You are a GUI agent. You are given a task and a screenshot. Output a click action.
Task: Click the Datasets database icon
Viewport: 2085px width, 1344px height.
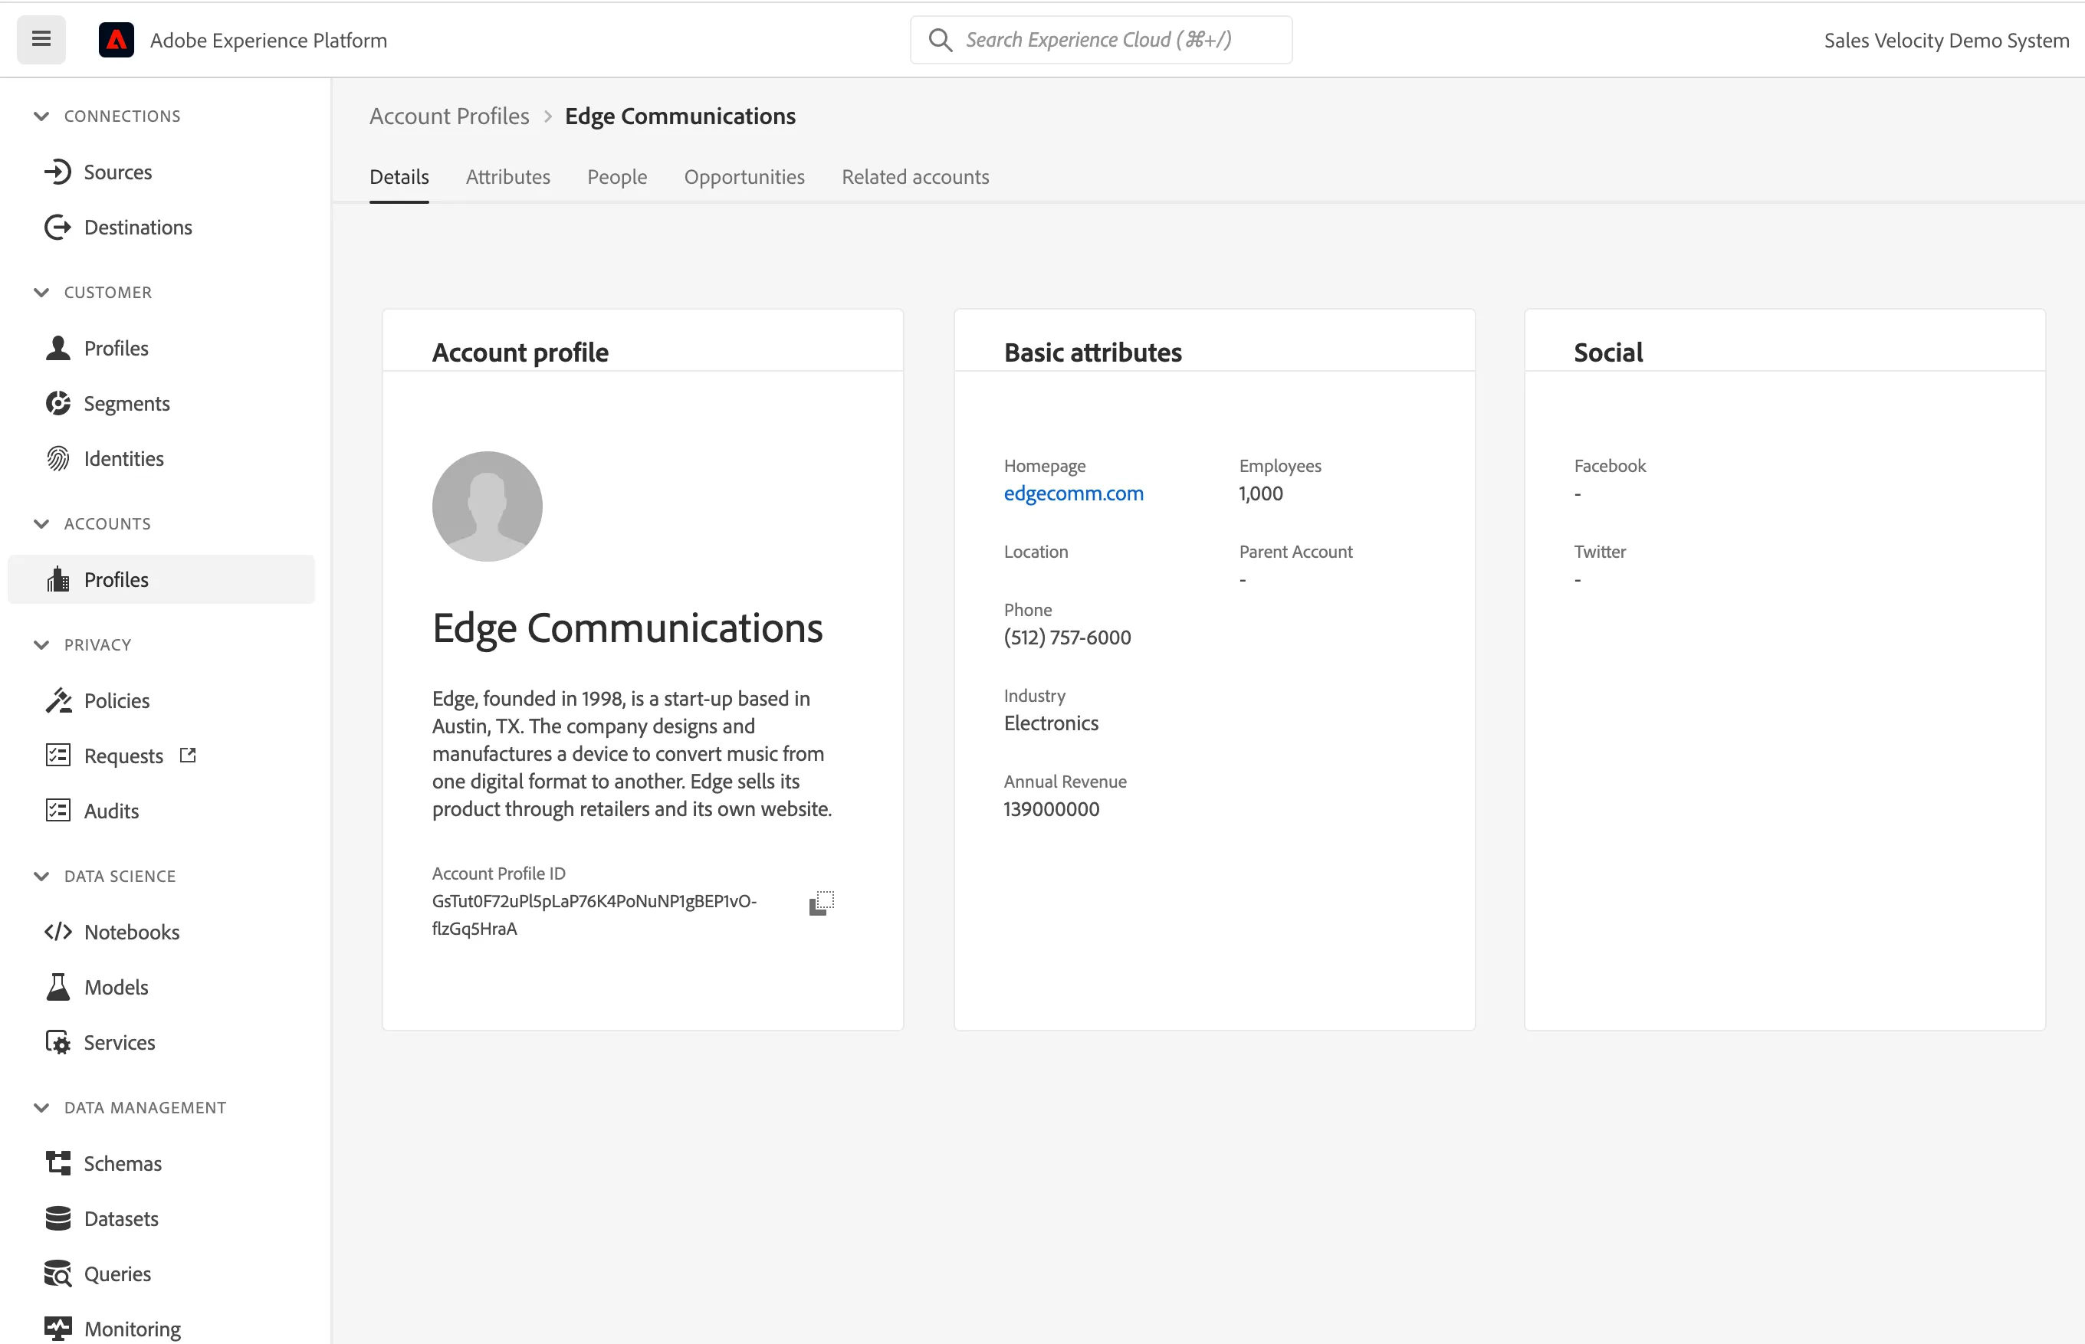pyautogui.click(x=57, y=1218)
